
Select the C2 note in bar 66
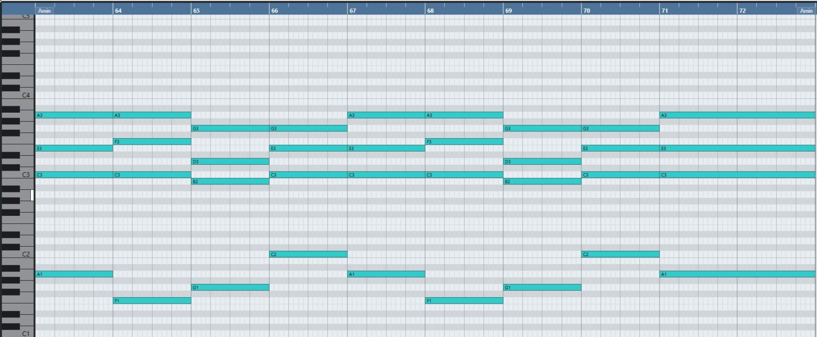(x=308, y=255)
